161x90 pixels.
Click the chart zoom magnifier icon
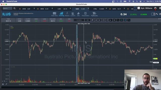pyautogui.click(x=5, y=81)
